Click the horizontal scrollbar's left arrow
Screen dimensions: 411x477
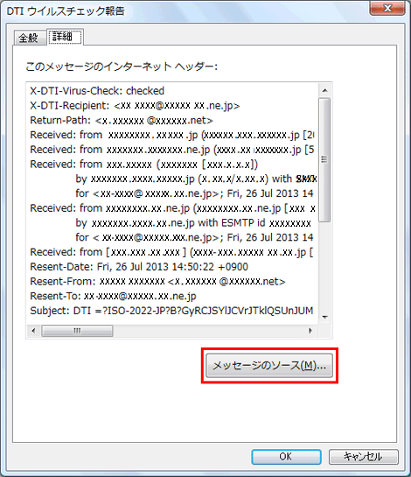pos(33,331)
